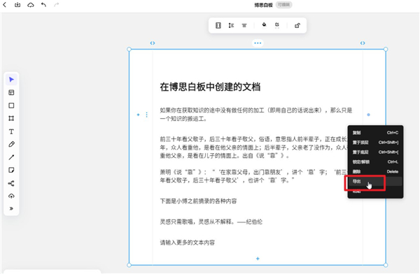Click the cloud sync icon
Image resolution: width=420 pixels, height=274 pixels.
pyautogui.click(x=31, y=5)
